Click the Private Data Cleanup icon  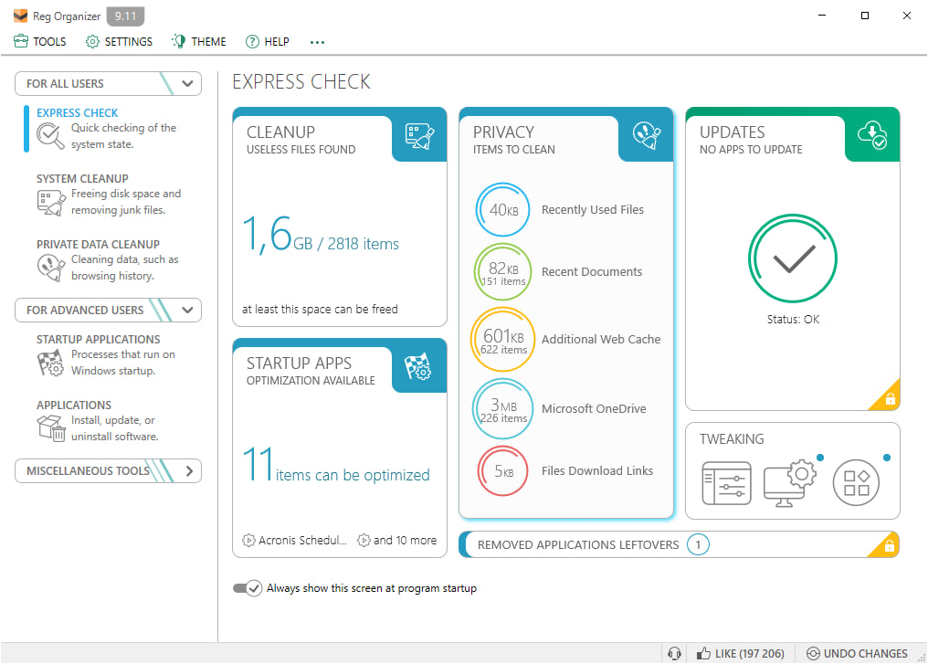point(51,268)
